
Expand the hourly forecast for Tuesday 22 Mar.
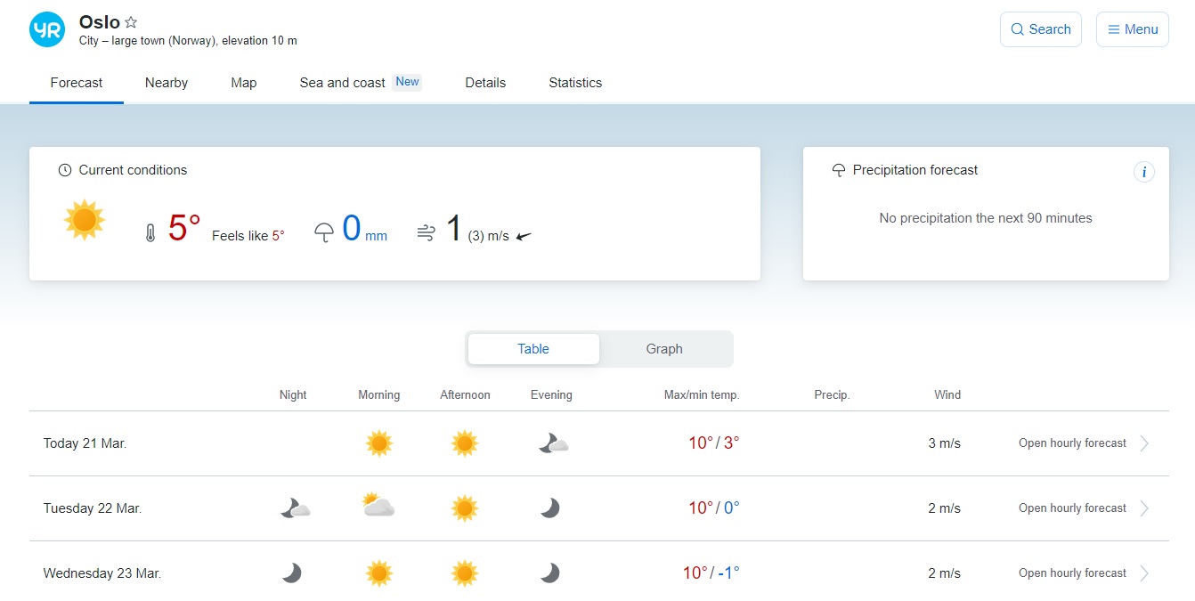[x=1071, y=508]
